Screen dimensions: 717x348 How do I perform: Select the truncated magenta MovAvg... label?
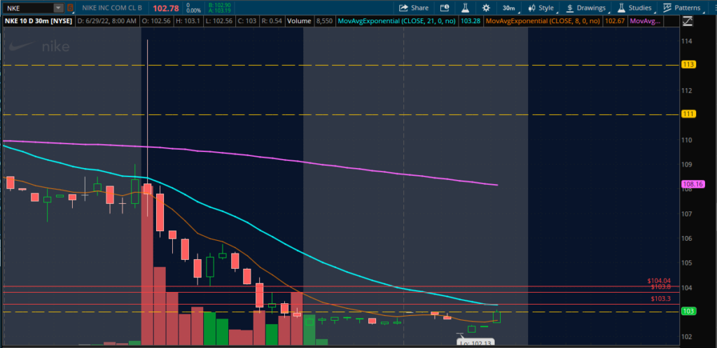(x=645, y=21)
